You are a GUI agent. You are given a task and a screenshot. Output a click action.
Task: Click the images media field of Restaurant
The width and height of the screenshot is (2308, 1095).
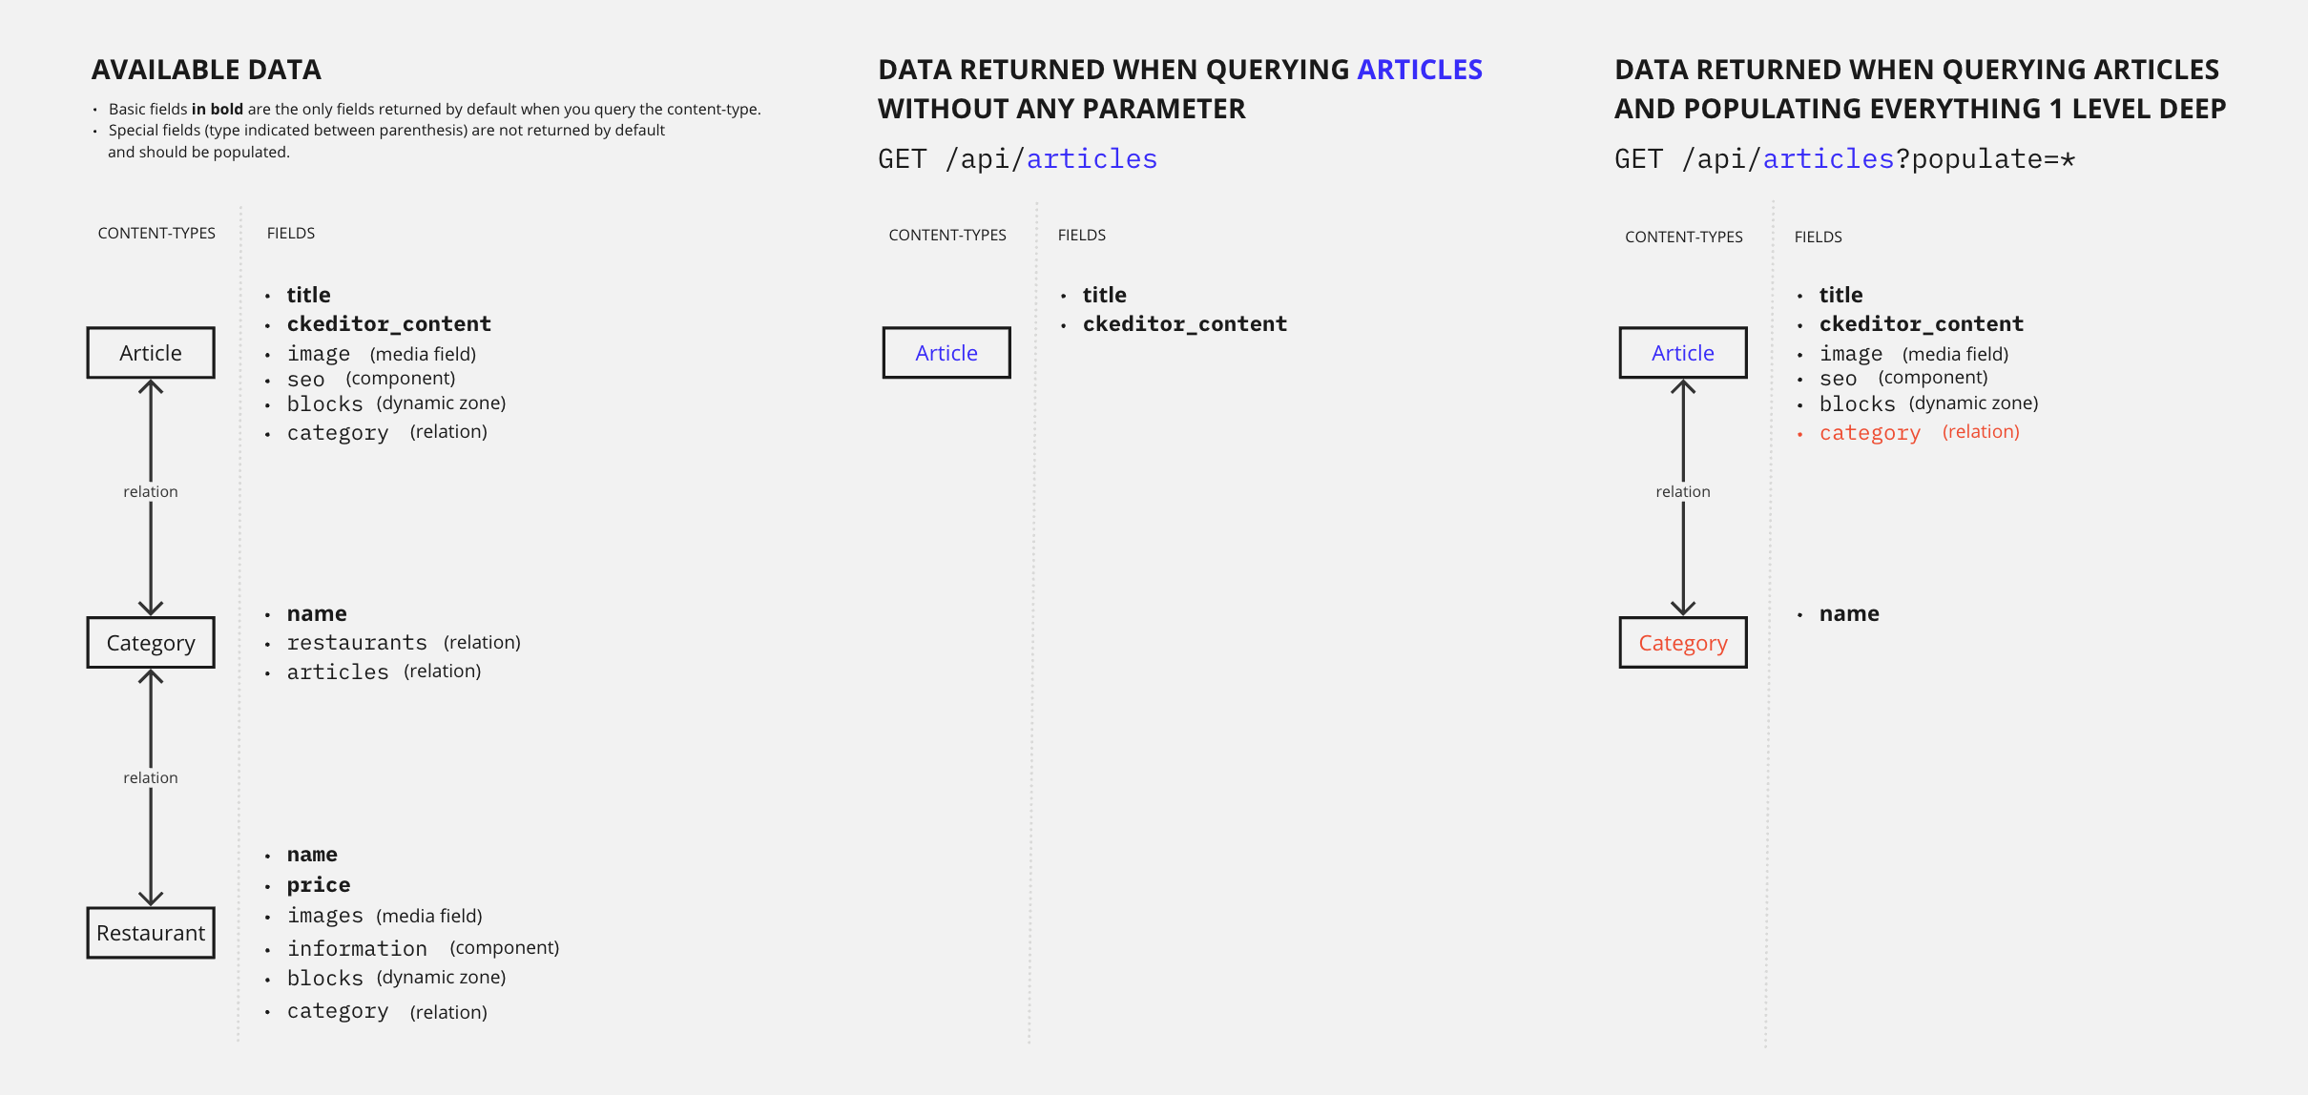[325, 916]
